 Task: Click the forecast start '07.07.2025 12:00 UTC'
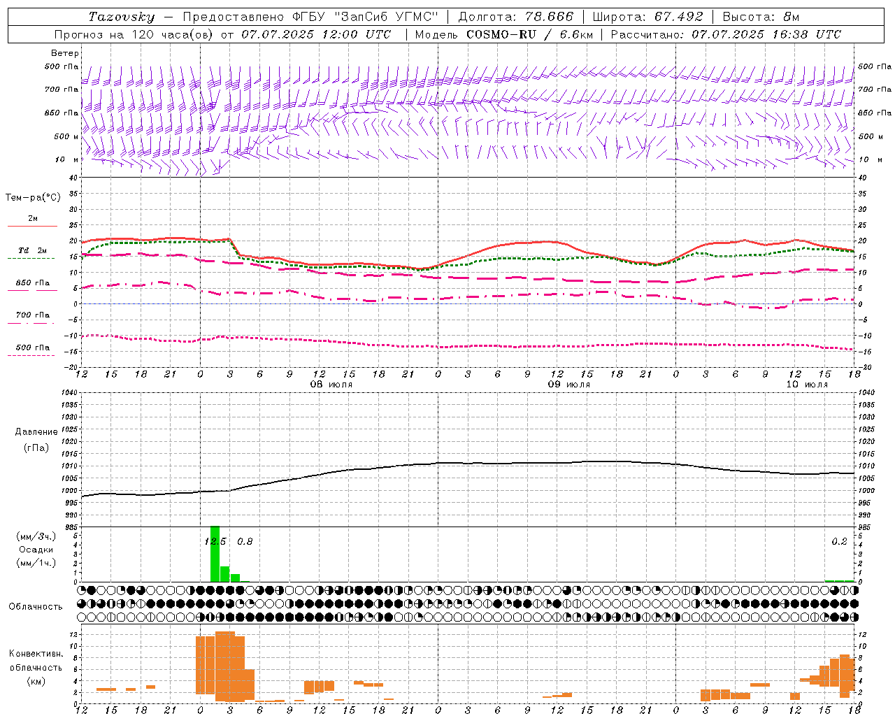click(316, 34)
